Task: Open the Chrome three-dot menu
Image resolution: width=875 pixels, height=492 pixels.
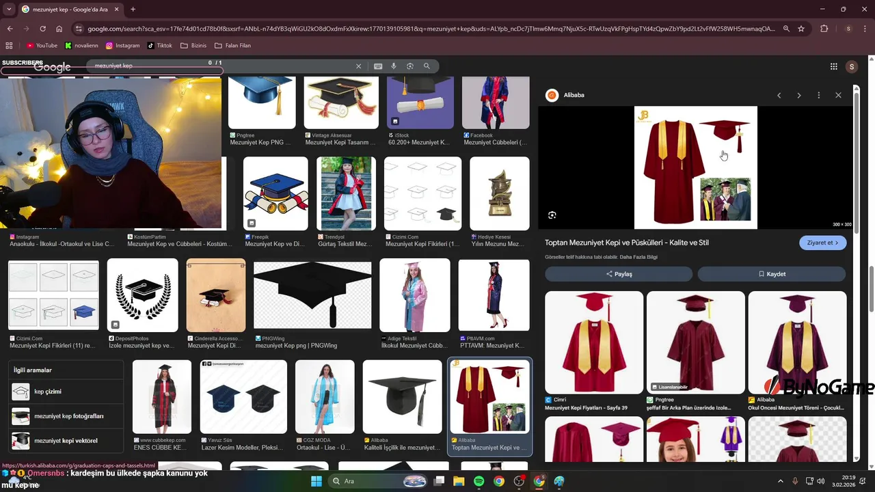Action: click(865, 29)
